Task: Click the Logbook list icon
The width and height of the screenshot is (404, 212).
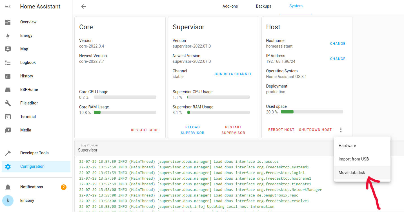Action: tap(8, 63)
